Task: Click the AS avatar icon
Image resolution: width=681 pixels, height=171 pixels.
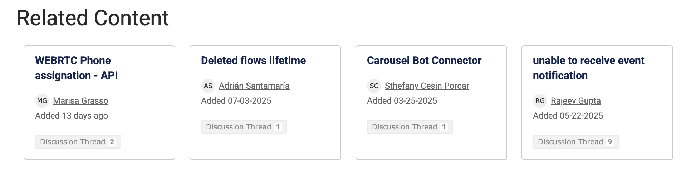Action: 208,86
